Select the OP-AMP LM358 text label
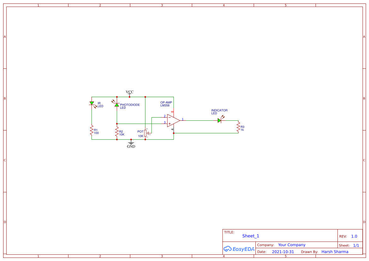 tap(166, 104)
